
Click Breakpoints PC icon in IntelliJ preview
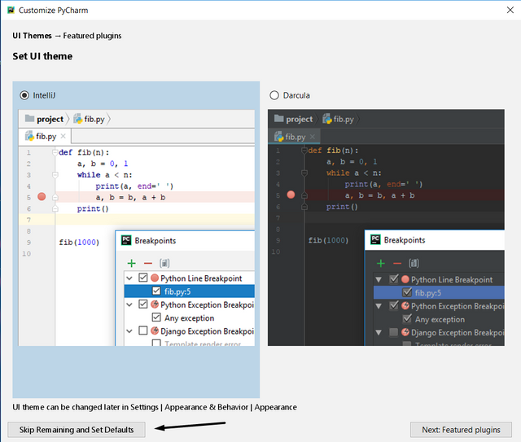126,240
